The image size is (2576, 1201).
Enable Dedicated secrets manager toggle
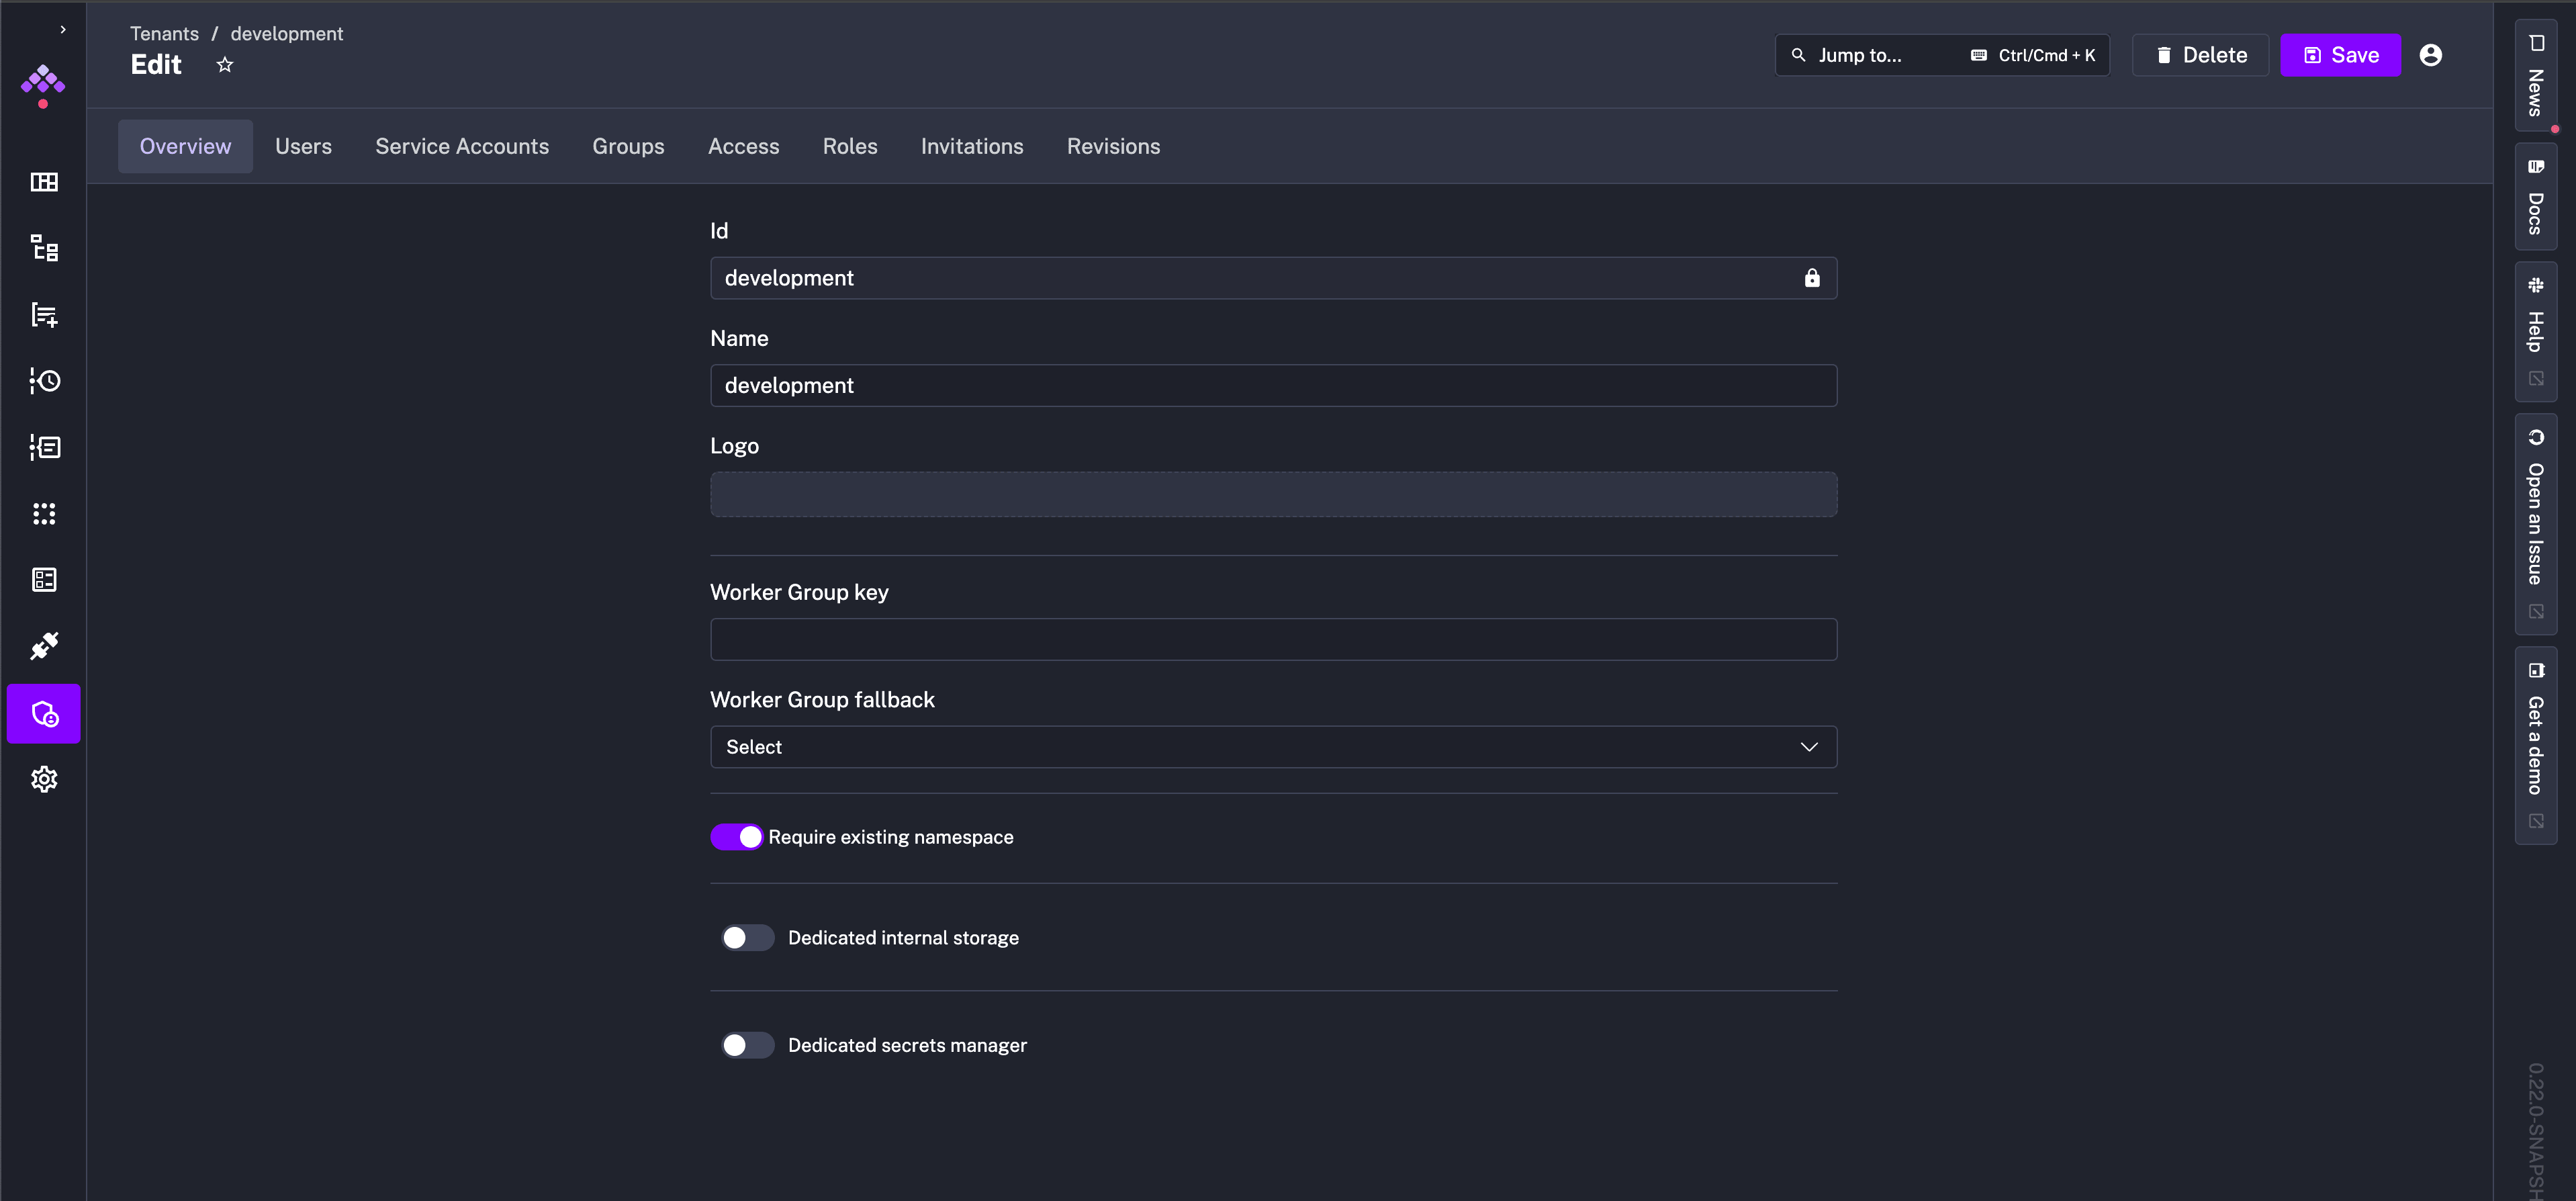click(747, 1045)
